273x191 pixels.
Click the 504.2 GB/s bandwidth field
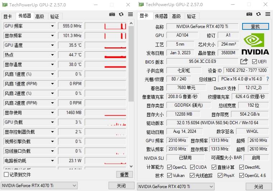pyautogui.click(x=250, y=114)
